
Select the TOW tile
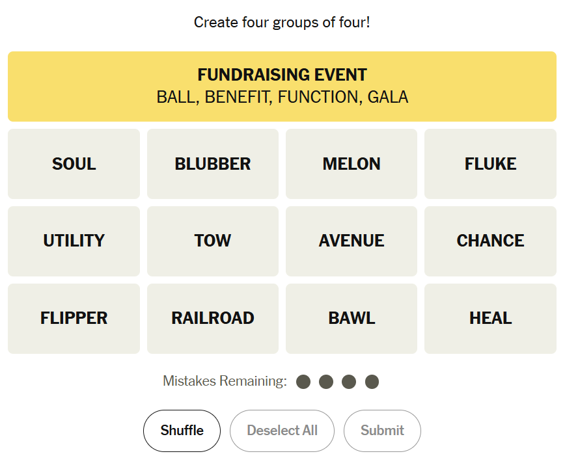(212, 241)
